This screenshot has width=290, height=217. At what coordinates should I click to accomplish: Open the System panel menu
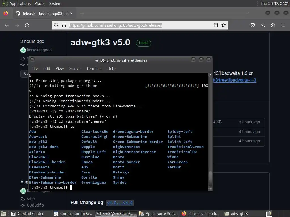(55, 3)
